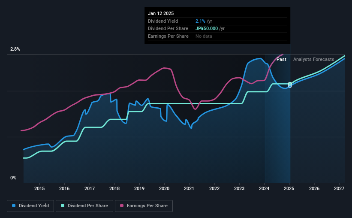Image resolution: width=352 pixels, height=218 pixels.
Task: Click the 2018 x-axis label
Action: point(114,188)
